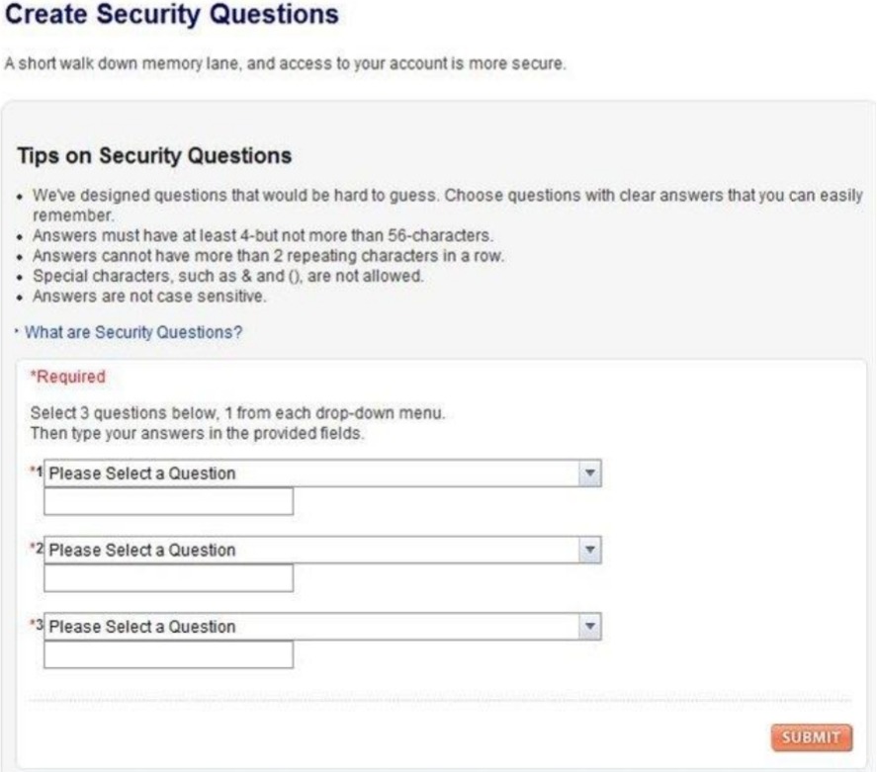
Task: Click the red '*2' question number label
Action: (37, 549)
